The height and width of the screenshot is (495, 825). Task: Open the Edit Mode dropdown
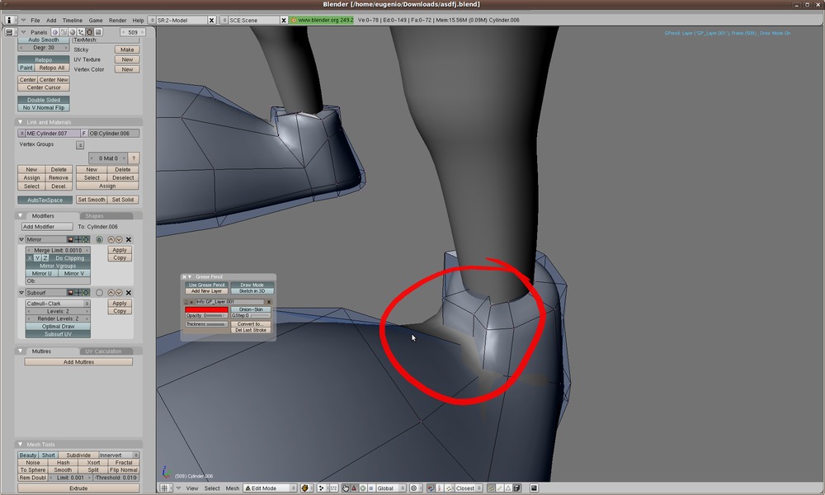coord(270,488)
